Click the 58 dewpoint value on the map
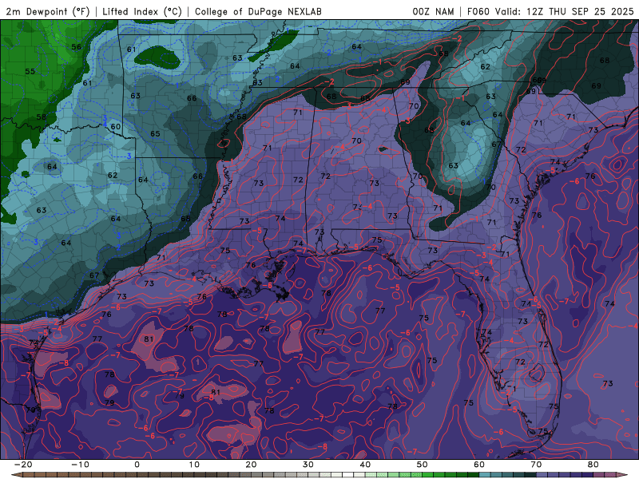 point(42,117)
